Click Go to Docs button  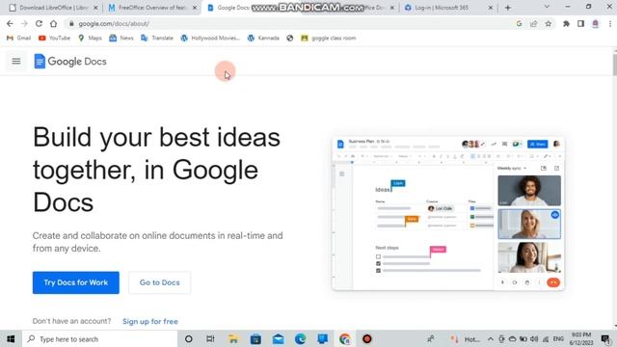coord(159,282)
